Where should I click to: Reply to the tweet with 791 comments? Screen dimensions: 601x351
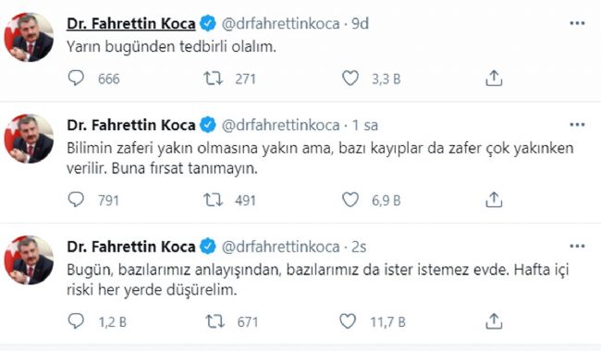[x=76, y=200]
